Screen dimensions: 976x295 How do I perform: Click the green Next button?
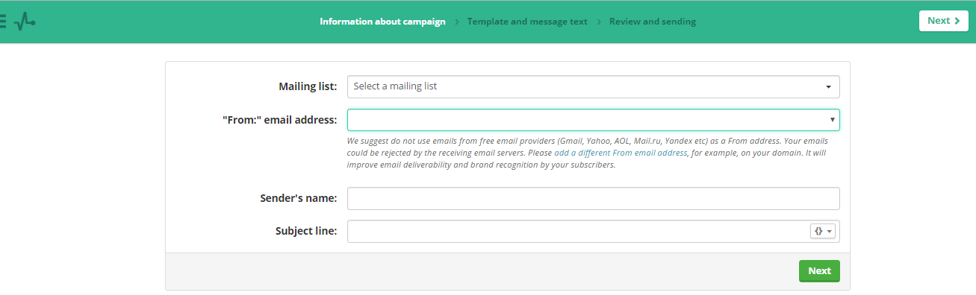819,270
